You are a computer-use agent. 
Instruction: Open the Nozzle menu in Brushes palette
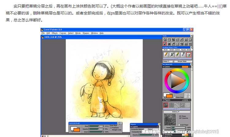point(183,50)
